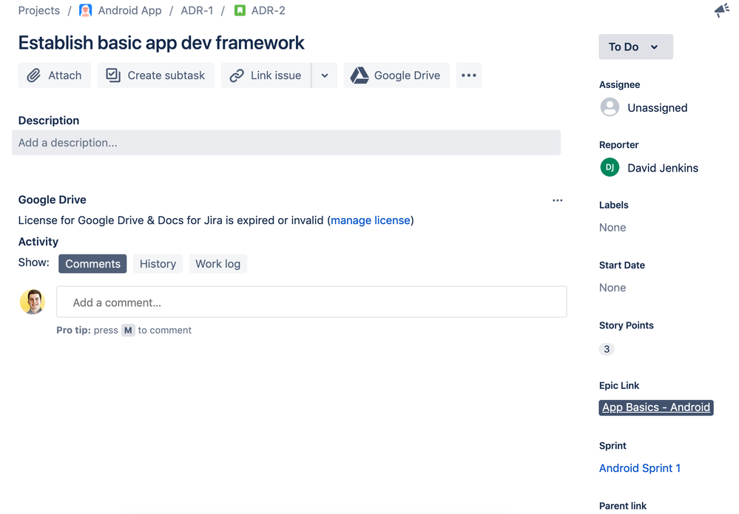Switch to the History tab
Screen dimensions: 739x514
(x=158, y=264)
